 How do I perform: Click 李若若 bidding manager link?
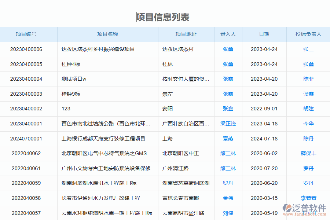(x=308, y=198)
